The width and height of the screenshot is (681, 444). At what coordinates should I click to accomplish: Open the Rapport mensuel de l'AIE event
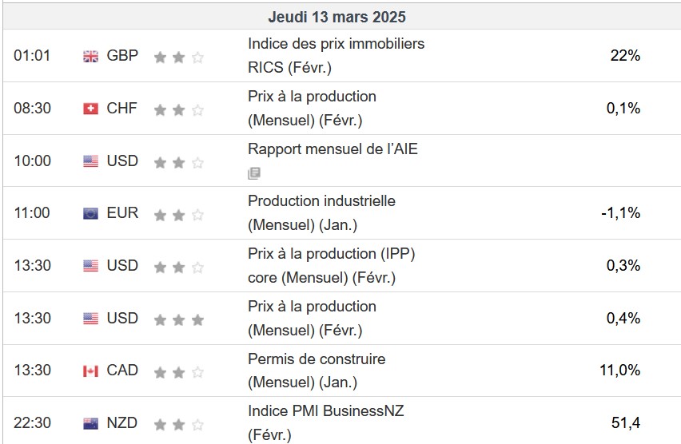pos(333,149)
